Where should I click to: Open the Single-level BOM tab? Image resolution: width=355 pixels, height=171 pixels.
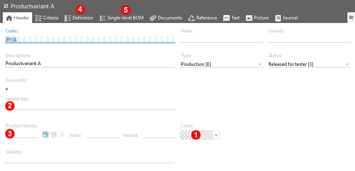click(122, 18)
